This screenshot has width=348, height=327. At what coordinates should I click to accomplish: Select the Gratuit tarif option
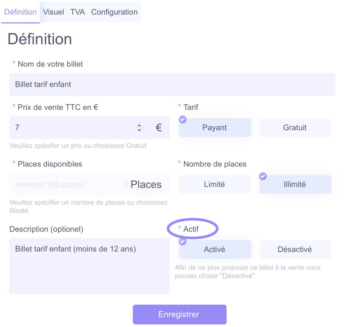coord(295,127)
